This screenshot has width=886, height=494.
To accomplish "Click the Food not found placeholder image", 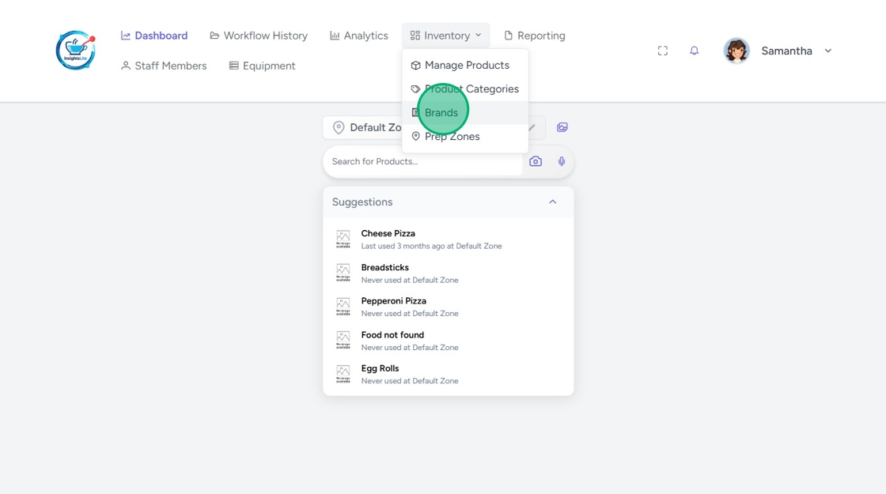I will coord(343,341).
